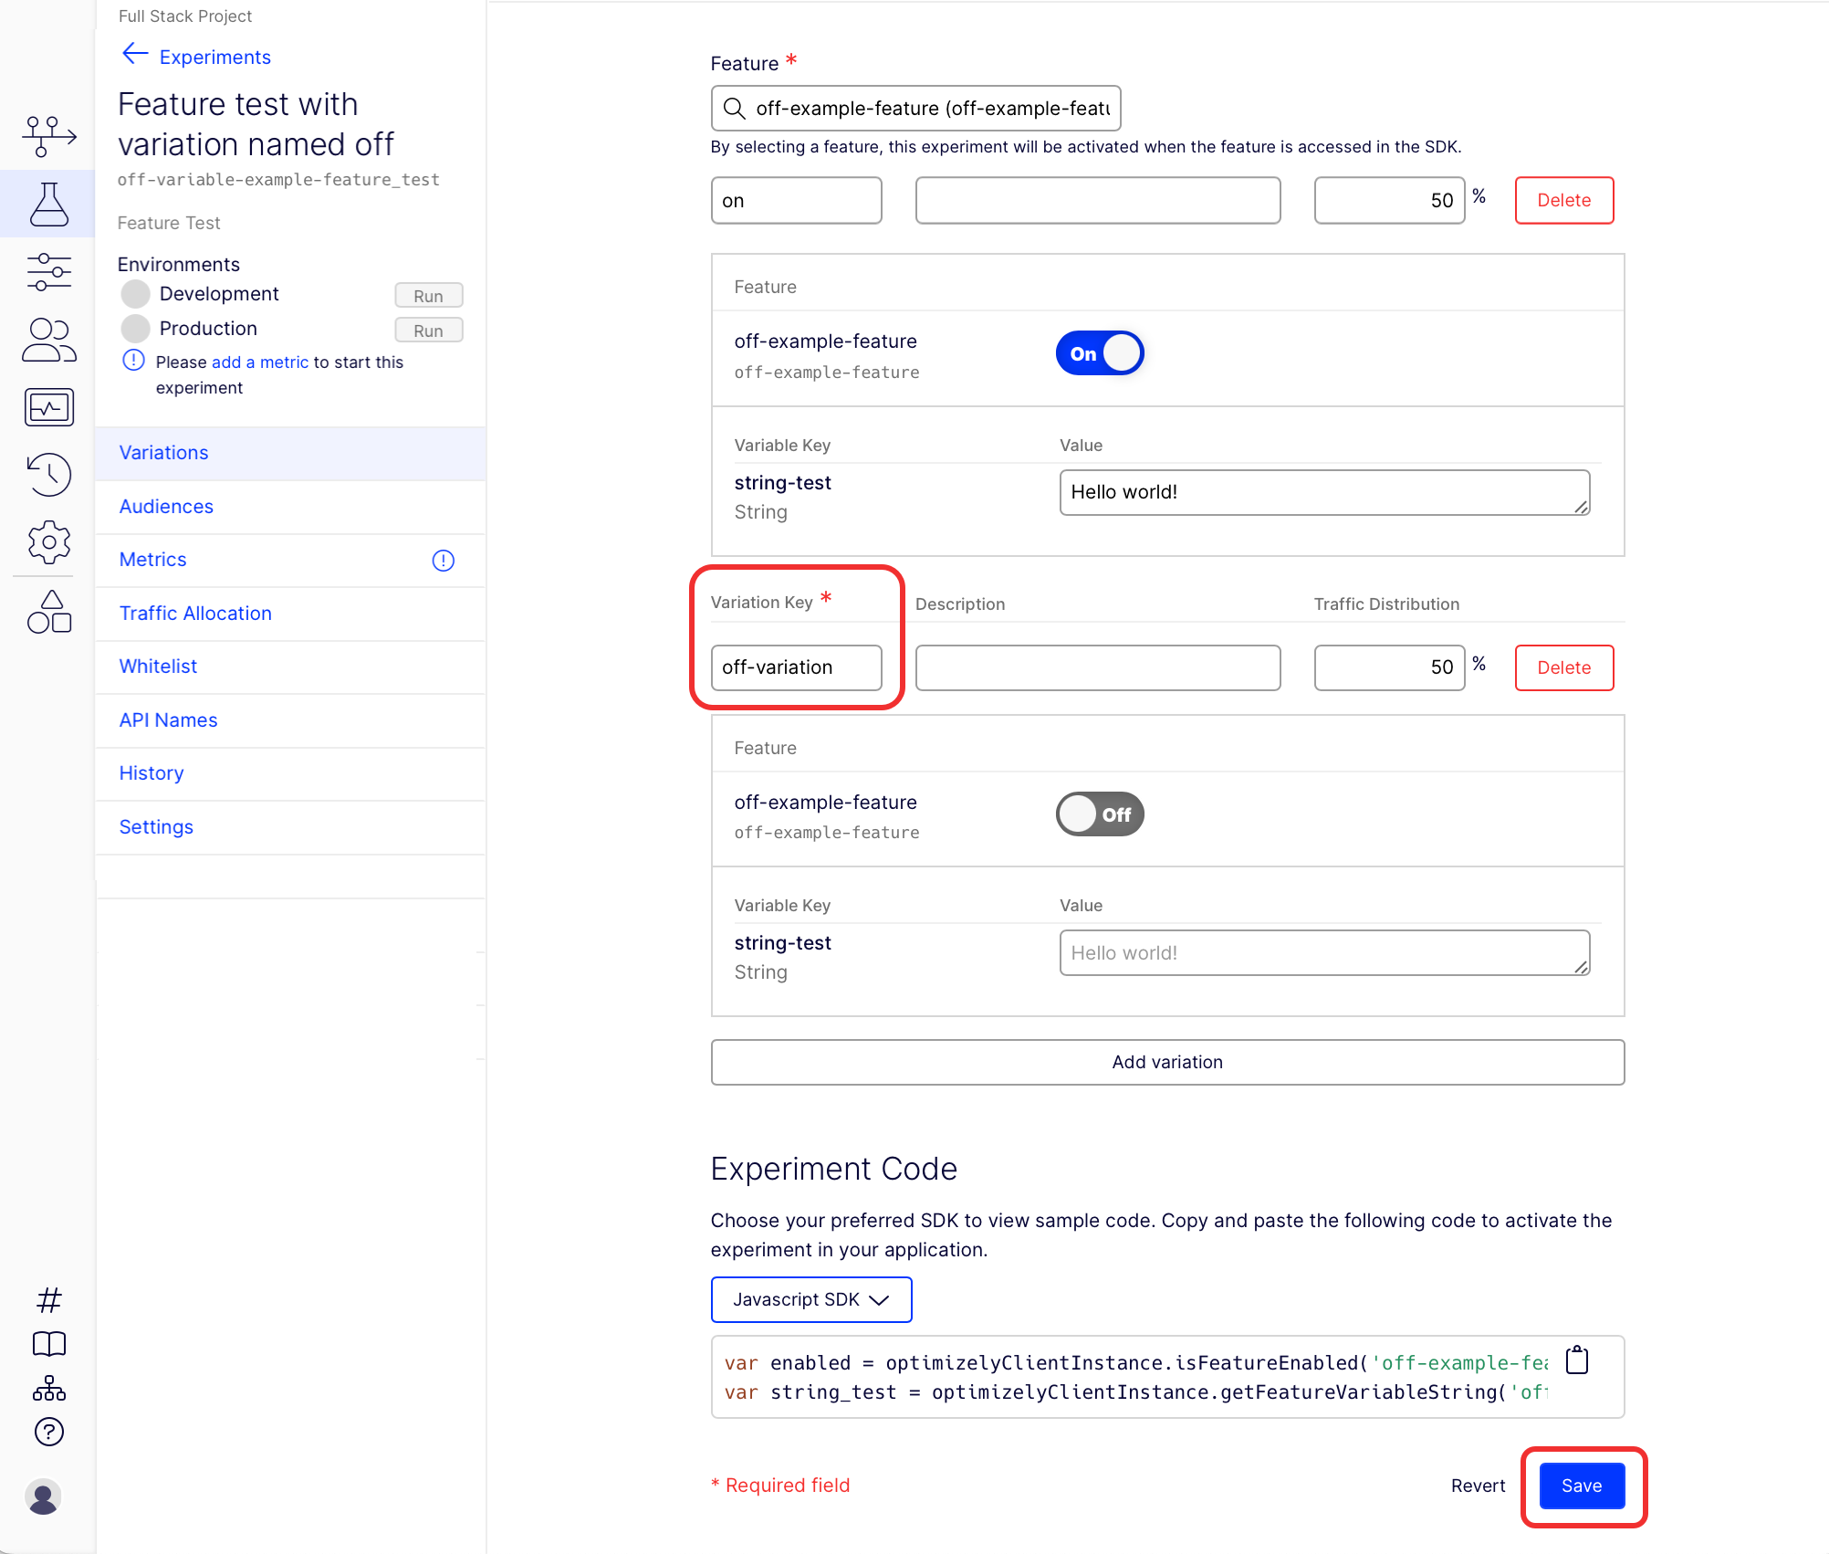This screenshot has width=1829, height=1554.
Task: Click the off-variation Variation Key field
Action: [x=796, y=667]
